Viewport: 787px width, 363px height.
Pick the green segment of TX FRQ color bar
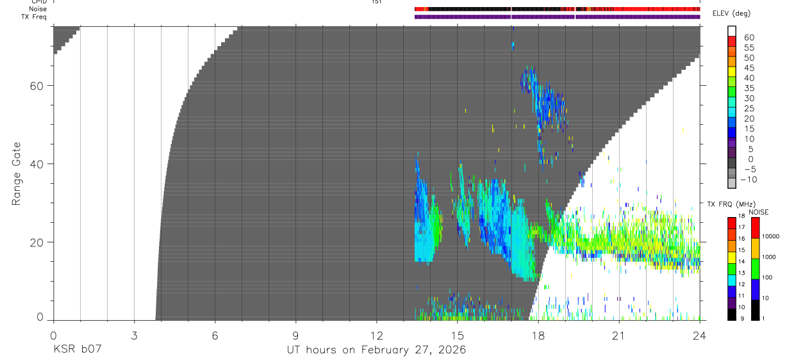point(732,270)
